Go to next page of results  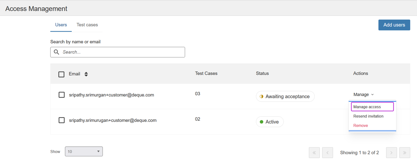pos(391,153)
